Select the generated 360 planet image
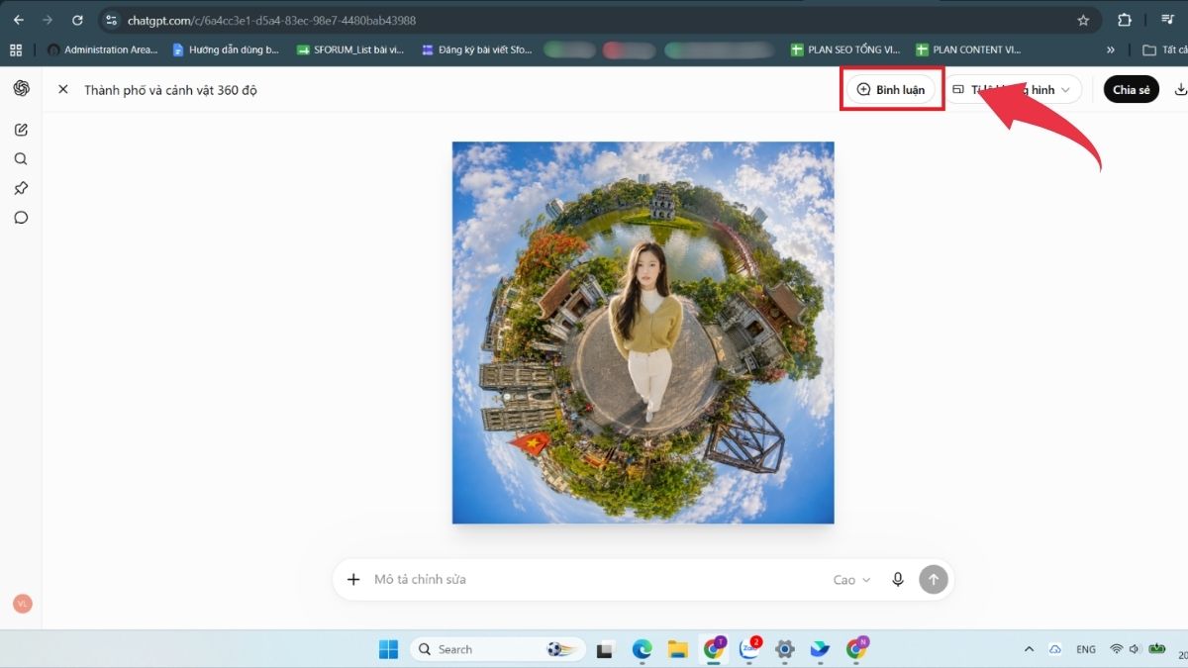Screen dimensions: 1188x668 click(643, 333)
